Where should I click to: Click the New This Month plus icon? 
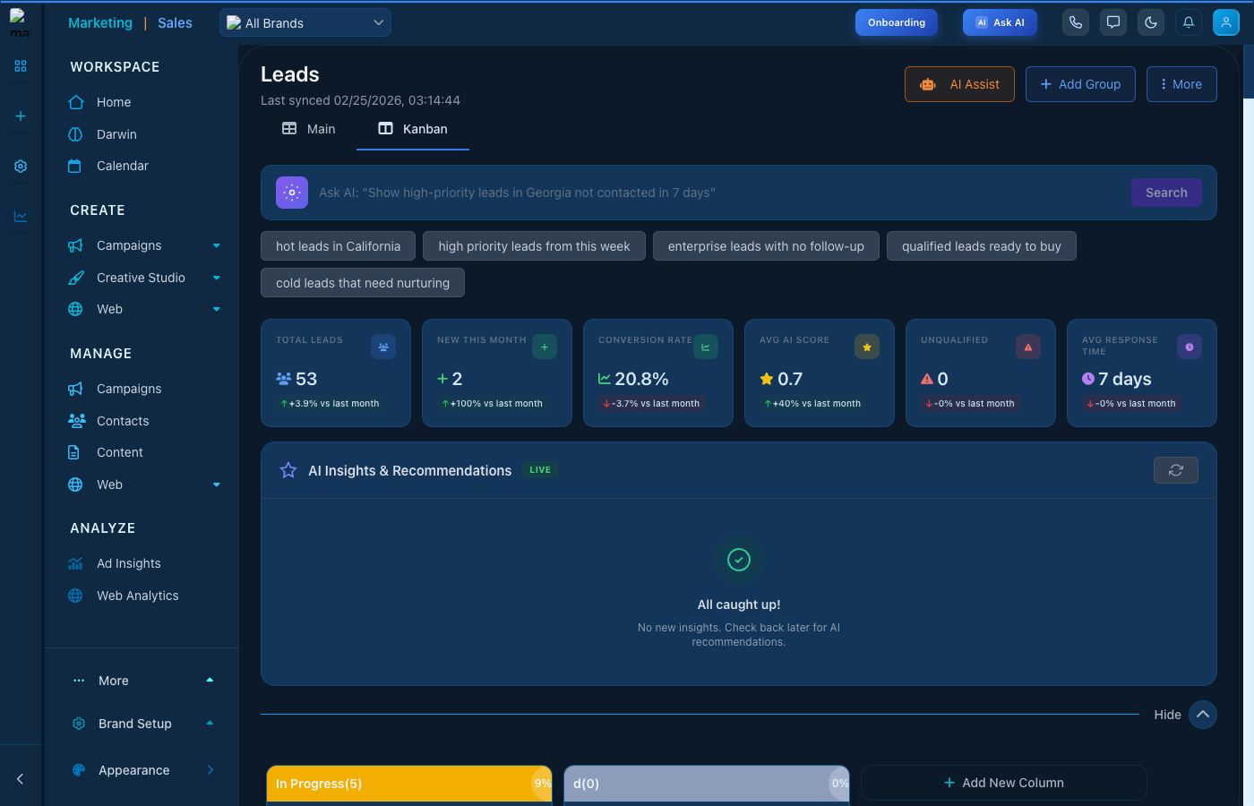click(545, 347)
